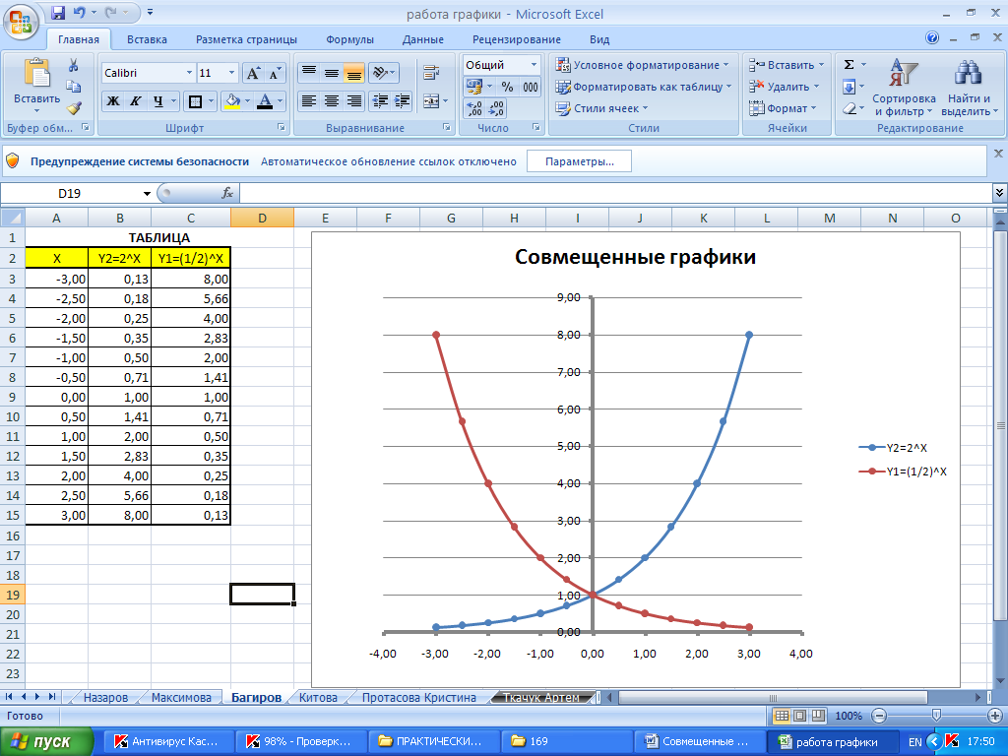The image size is (1008, 756).
Task: Click the Font Color A swatch
Action: (265, 101)
